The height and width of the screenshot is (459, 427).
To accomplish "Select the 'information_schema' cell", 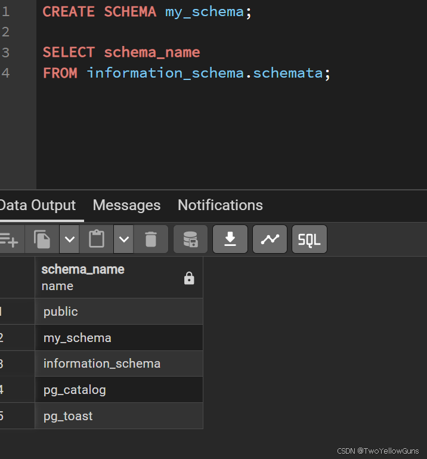I will coord(119,363).
